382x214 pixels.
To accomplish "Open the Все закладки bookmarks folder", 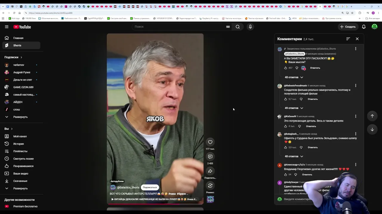I will (373, 18).
